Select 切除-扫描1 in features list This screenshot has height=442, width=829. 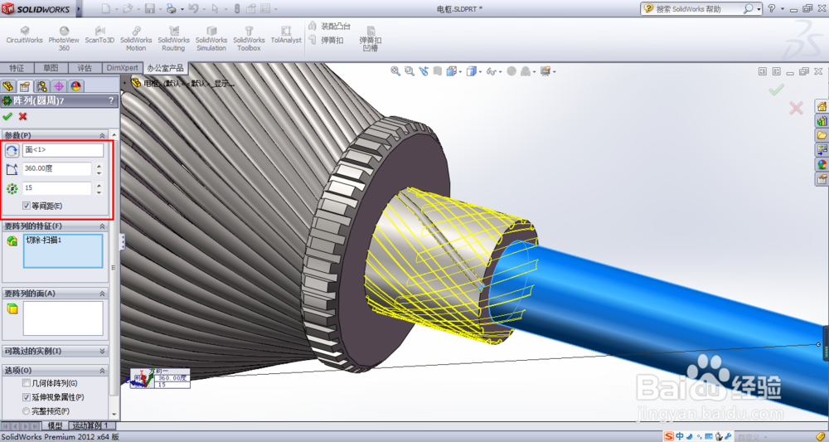[x=44, y=240]
